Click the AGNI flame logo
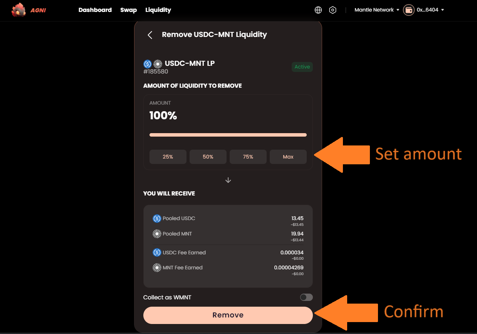The width and height of the screenshot is (477, 334). (18, 10)
